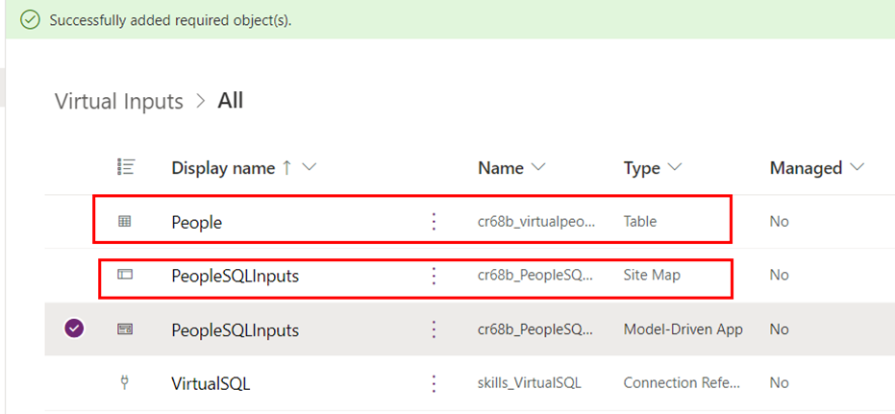Click the list view icon in header
Image resolution: width=895 pixels, height=414 pixels.
[124, 167]
